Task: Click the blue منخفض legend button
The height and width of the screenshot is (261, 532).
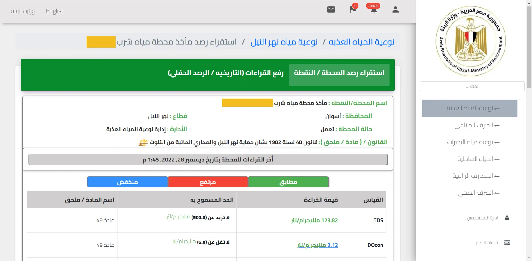Action: pyautogui.click(x=127, y=182)
